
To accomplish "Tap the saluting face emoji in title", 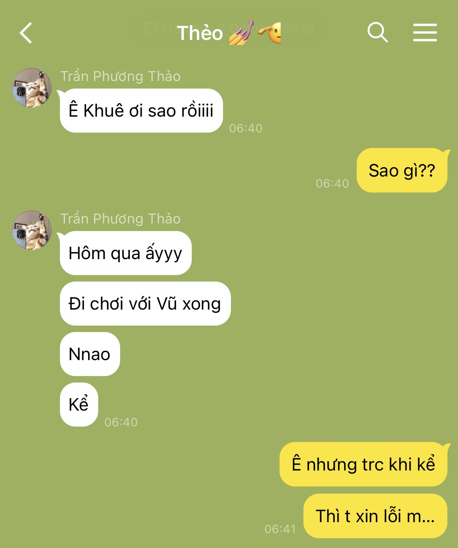I will [270, 33].
